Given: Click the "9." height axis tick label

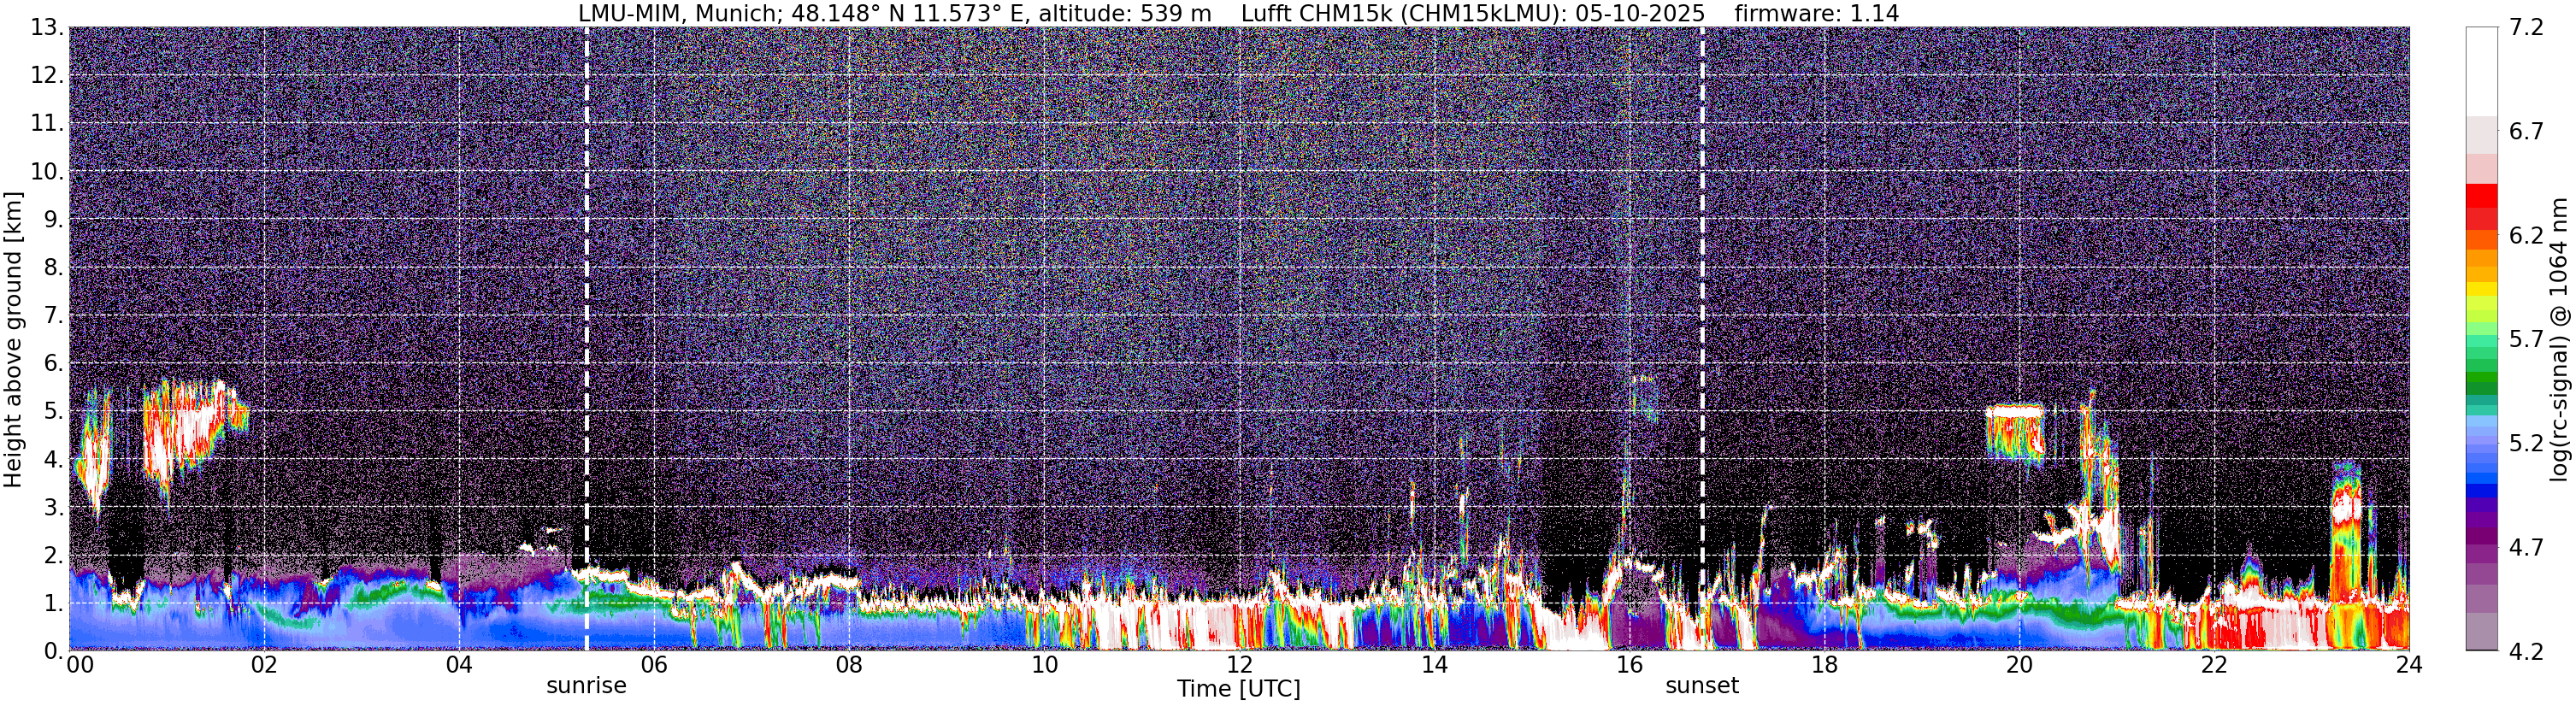Looking at the screenshot, I should [x=54, y=220].
